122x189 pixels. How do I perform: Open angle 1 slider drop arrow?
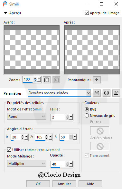click(26, 137)
